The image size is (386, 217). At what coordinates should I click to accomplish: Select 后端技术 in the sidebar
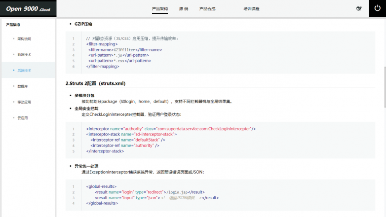tap(24, 71)
